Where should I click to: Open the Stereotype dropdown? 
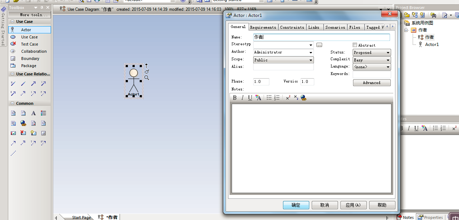point(311,45)
